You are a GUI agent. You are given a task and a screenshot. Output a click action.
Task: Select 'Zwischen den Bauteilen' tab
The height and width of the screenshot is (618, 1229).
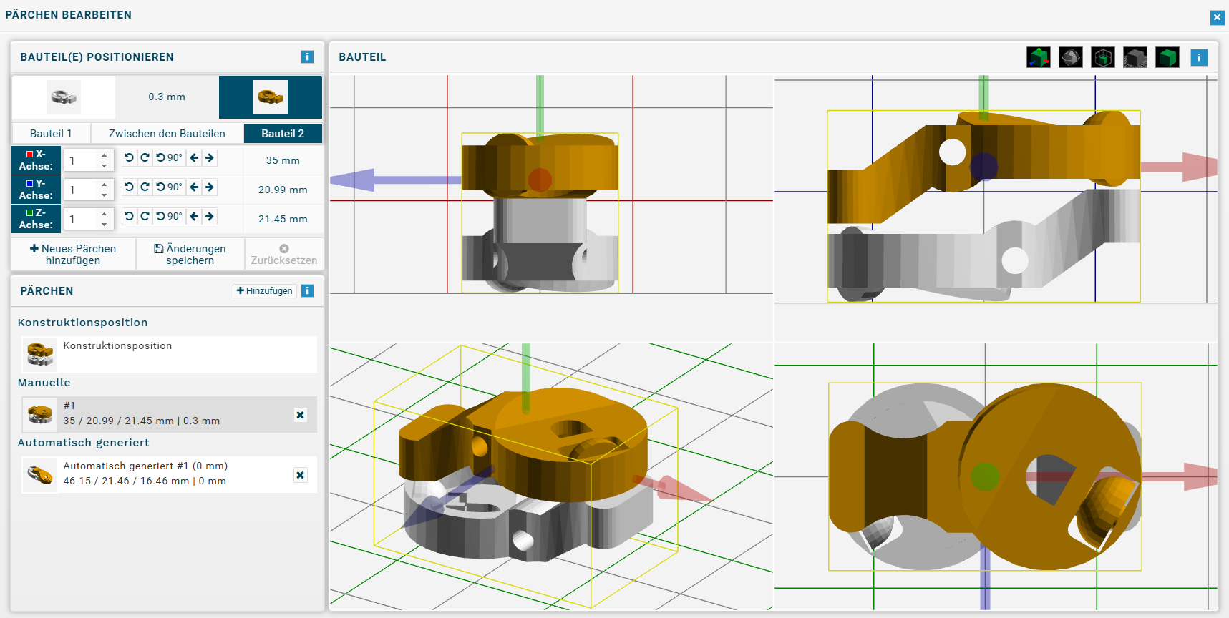(167, 134)
